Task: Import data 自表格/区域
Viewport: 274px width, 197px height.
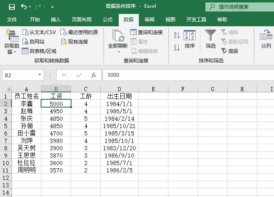Action: [39, 51]
